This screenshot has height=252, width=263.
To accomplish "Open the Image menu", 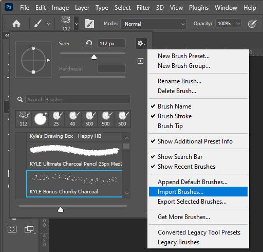I will click(60, 8).
